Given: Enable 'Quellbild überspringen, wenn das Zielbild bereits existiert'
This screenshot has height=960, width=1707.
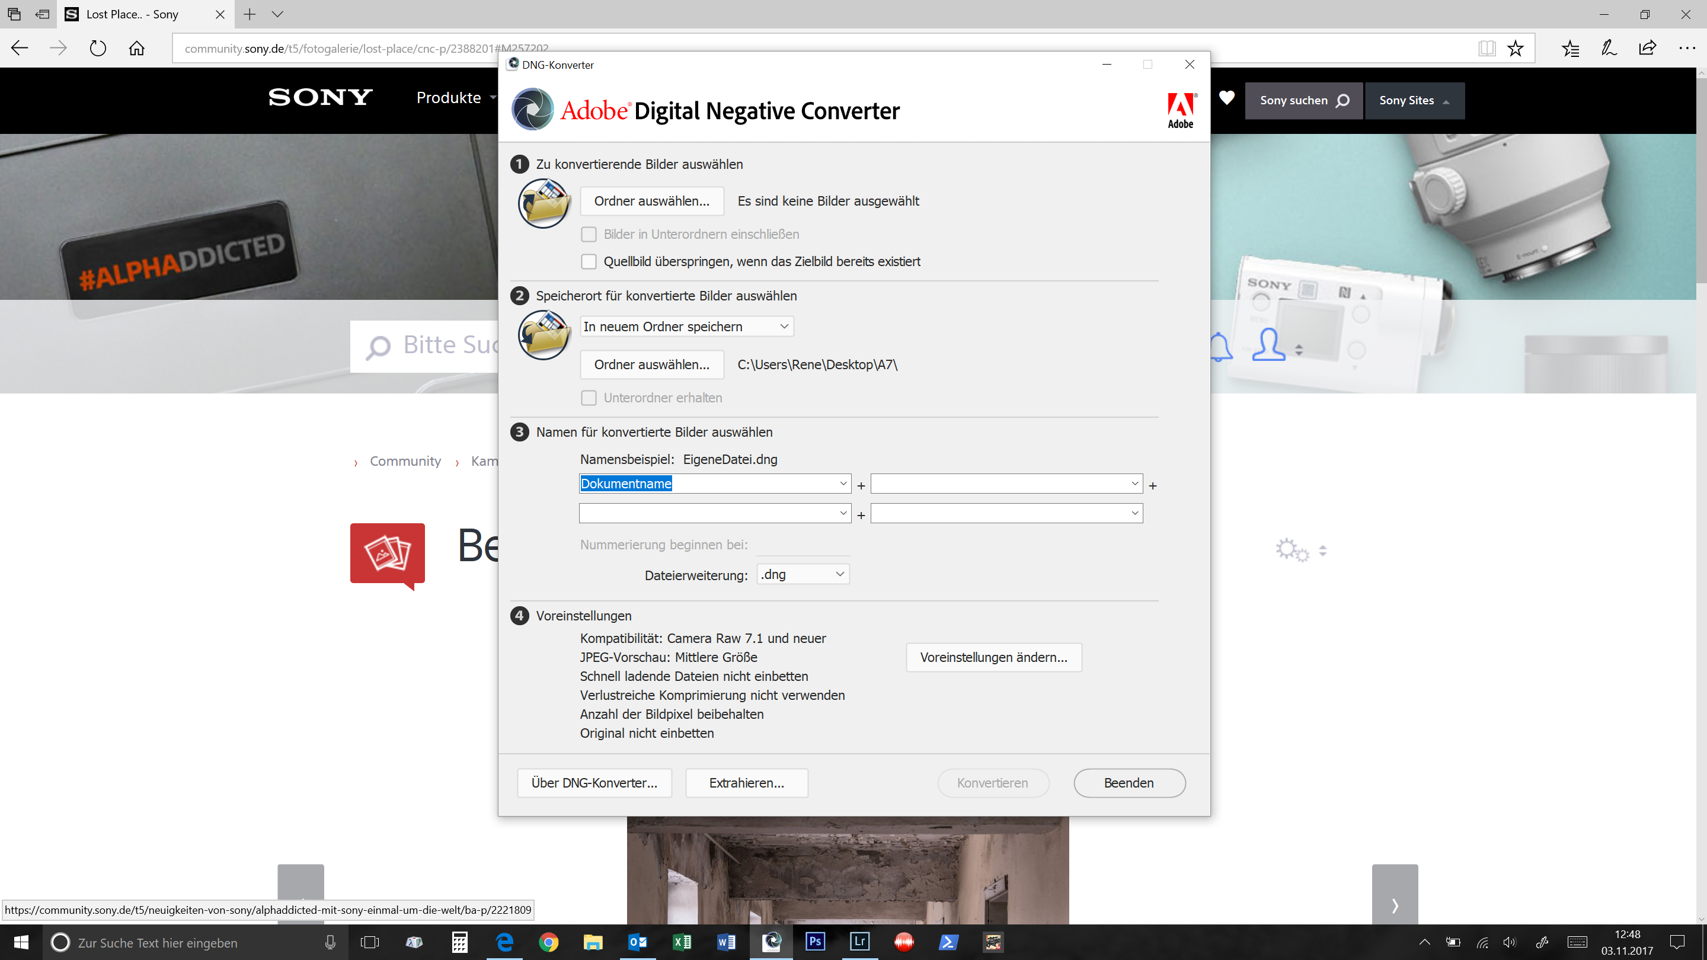Looking at the screenshot, I should click(x=589, y=261).
